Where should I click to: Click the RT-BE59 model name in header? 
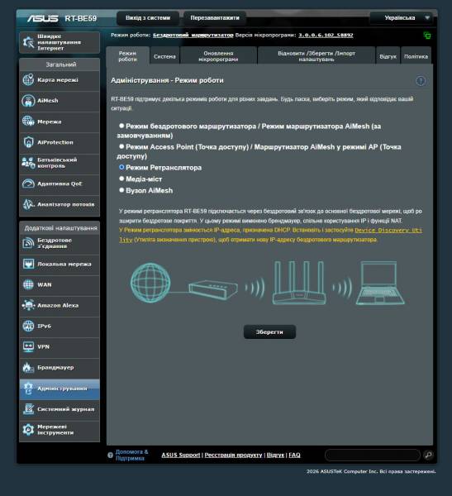click(x=81, y=18)
